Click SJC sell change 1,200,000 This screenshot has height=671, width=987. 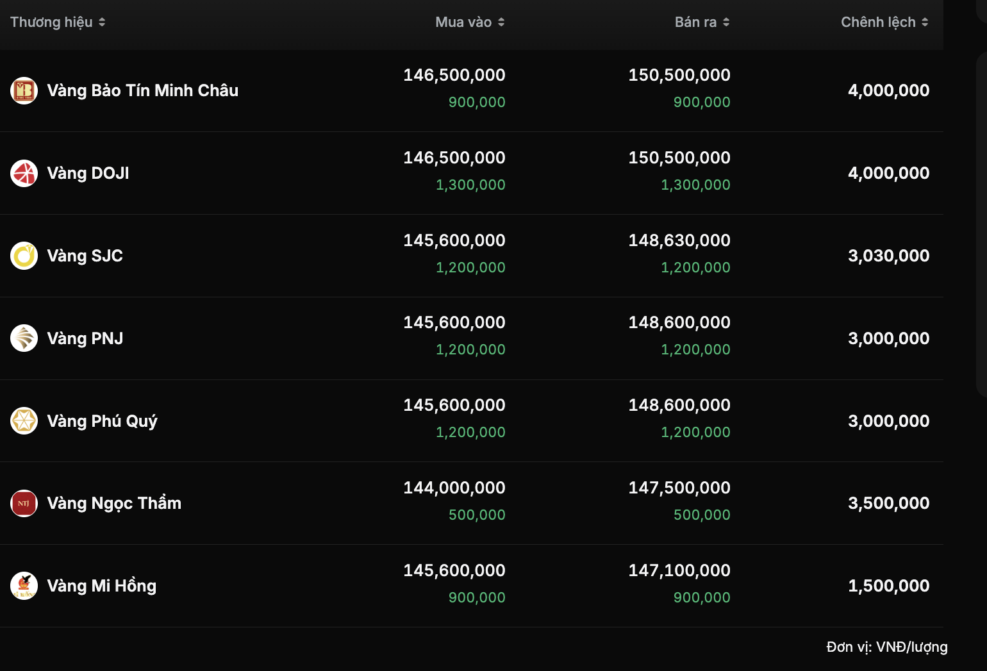695,267
